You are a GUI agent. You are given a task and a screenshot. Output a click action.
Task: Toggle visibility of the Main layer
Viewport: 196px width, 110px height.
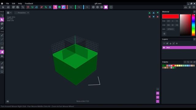[164, 48]
